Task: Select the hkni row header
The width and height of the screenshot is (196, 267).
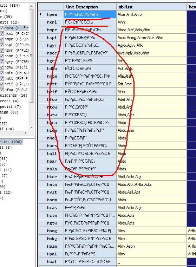Action: click(x=51, y=22)
